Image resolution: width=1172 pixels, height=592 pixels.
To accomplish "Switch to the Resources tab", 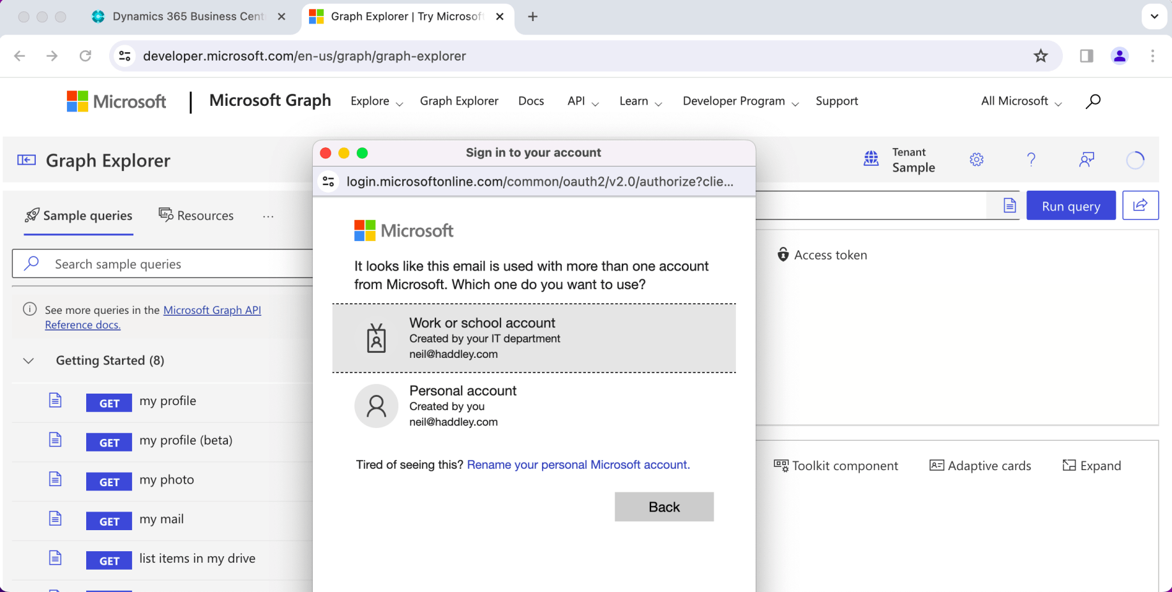I will pyautogui.click(x=197, y=216).
